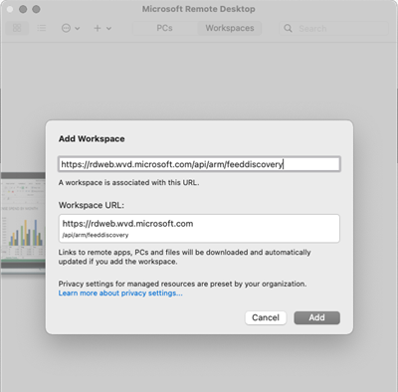This screenshot has height=392, width=398.
Task: Expand chevron next to ellipsis menu
Action: coord(78,29)
